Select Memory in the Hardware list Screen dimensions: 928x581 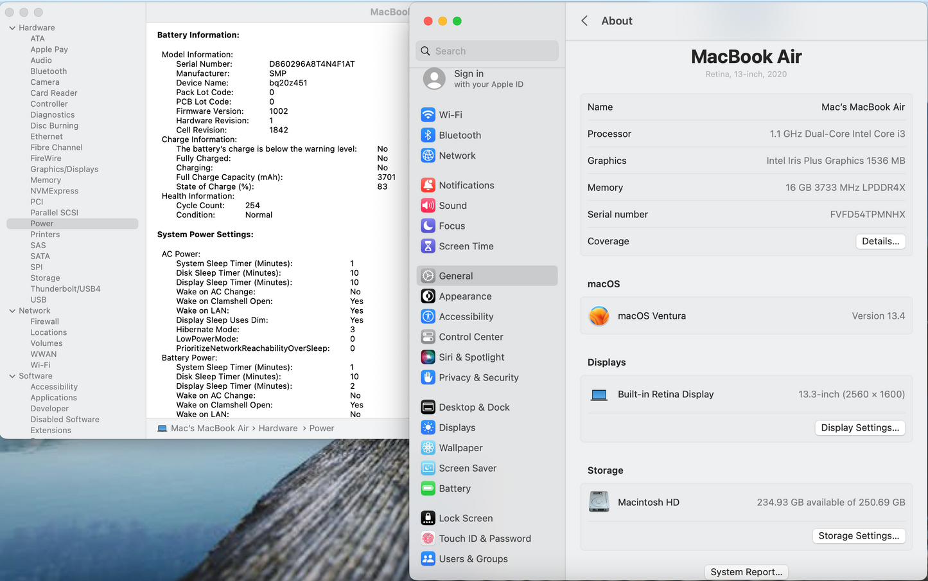pyautogui.click(x=46, y=180)
